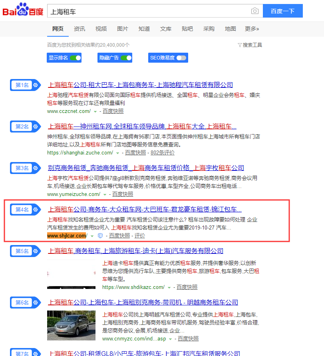Toggle the 显示排名 switch

pos(76,58)
